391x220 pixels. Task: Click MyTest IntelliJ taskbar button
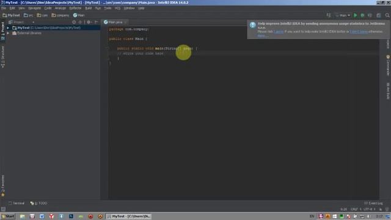point(129,216)
